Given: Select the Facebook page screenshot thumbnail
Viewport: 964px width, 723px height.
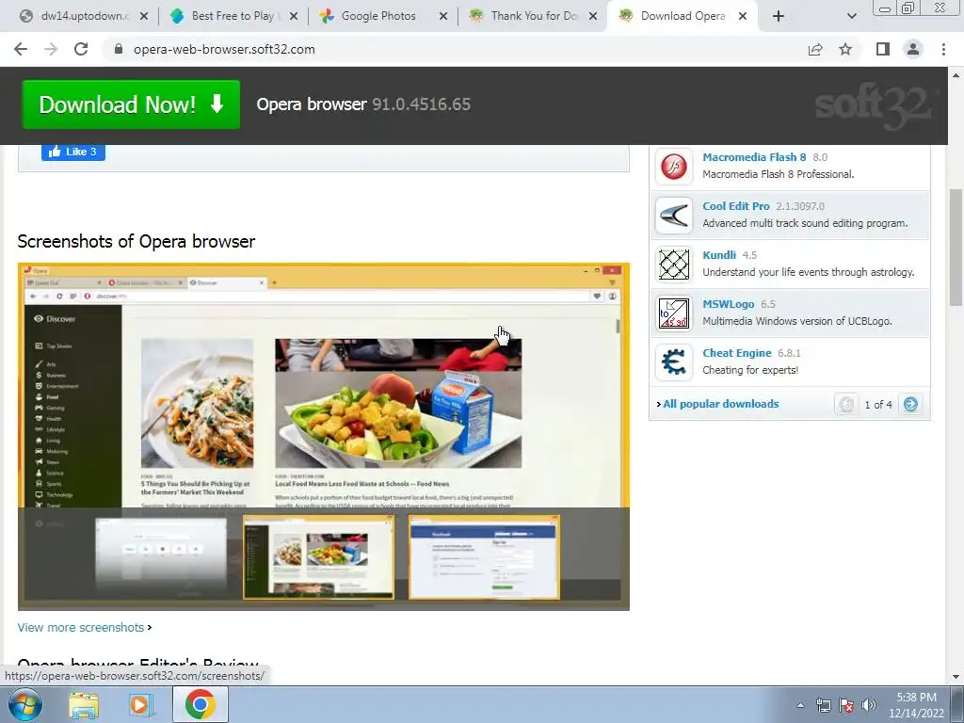Looking at the screenshot, I should [485, 557].
